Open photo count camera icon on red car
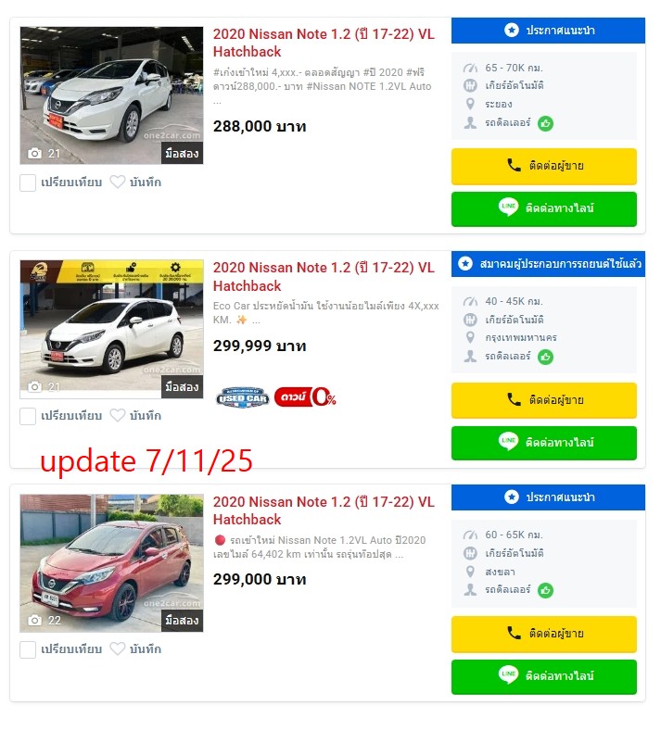 tap(35, 621)
